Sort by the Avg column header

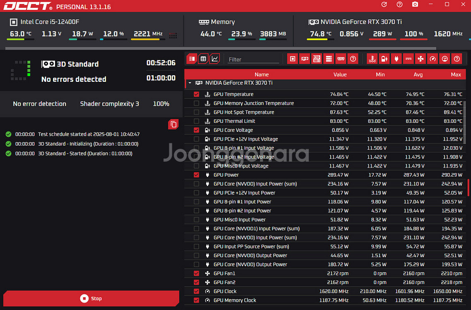[x=418, y=74]
